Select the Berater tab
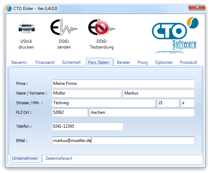 coord(124,62)
